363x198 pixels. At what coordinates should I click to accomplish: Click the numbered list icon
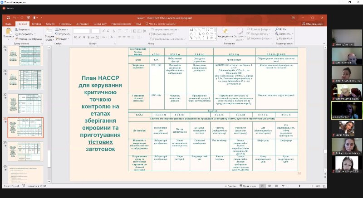(127, 31)
